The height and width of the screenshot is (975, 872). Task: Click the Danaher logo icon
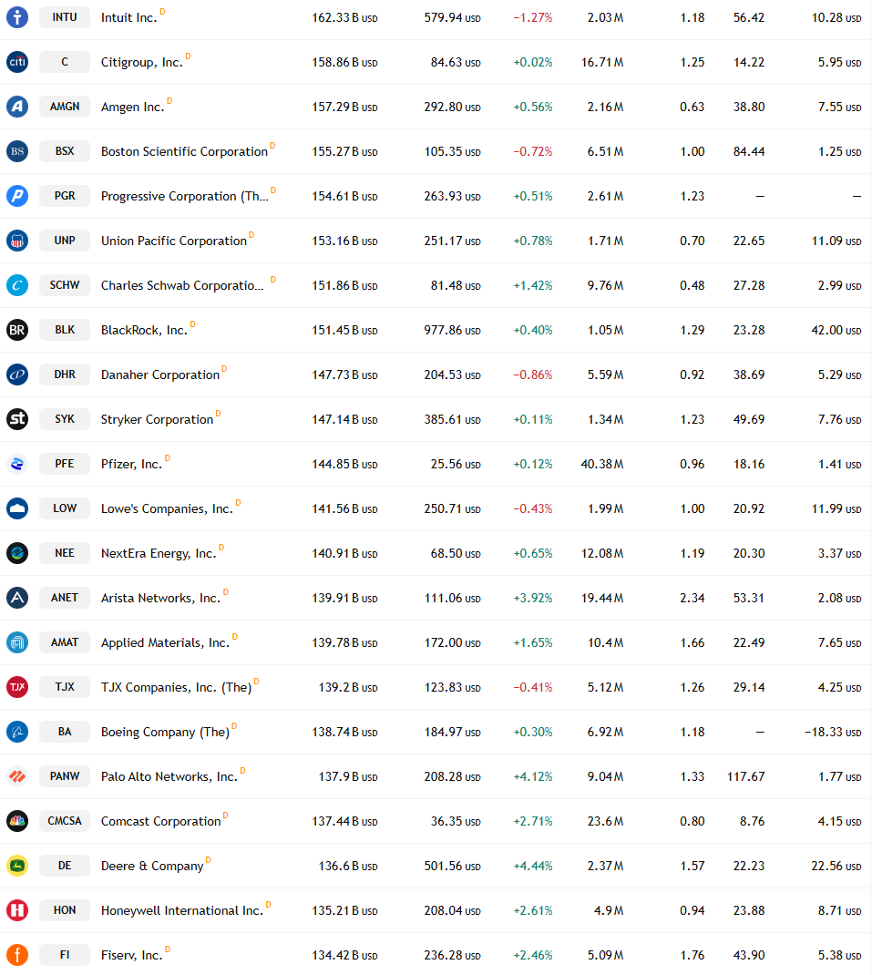[17, 375]
